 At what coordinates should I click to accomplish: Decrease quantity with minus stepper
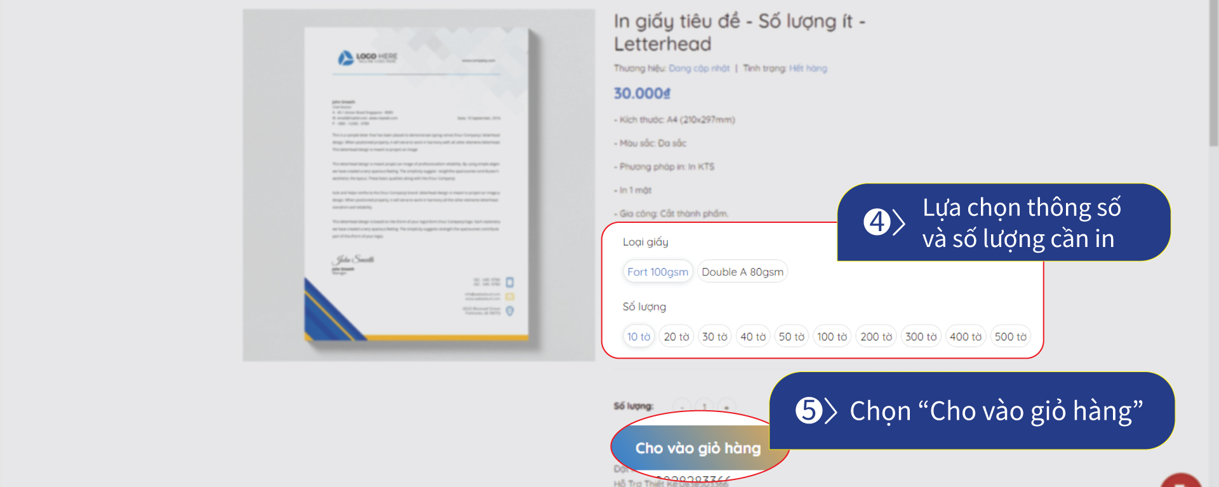coord(682,406)
